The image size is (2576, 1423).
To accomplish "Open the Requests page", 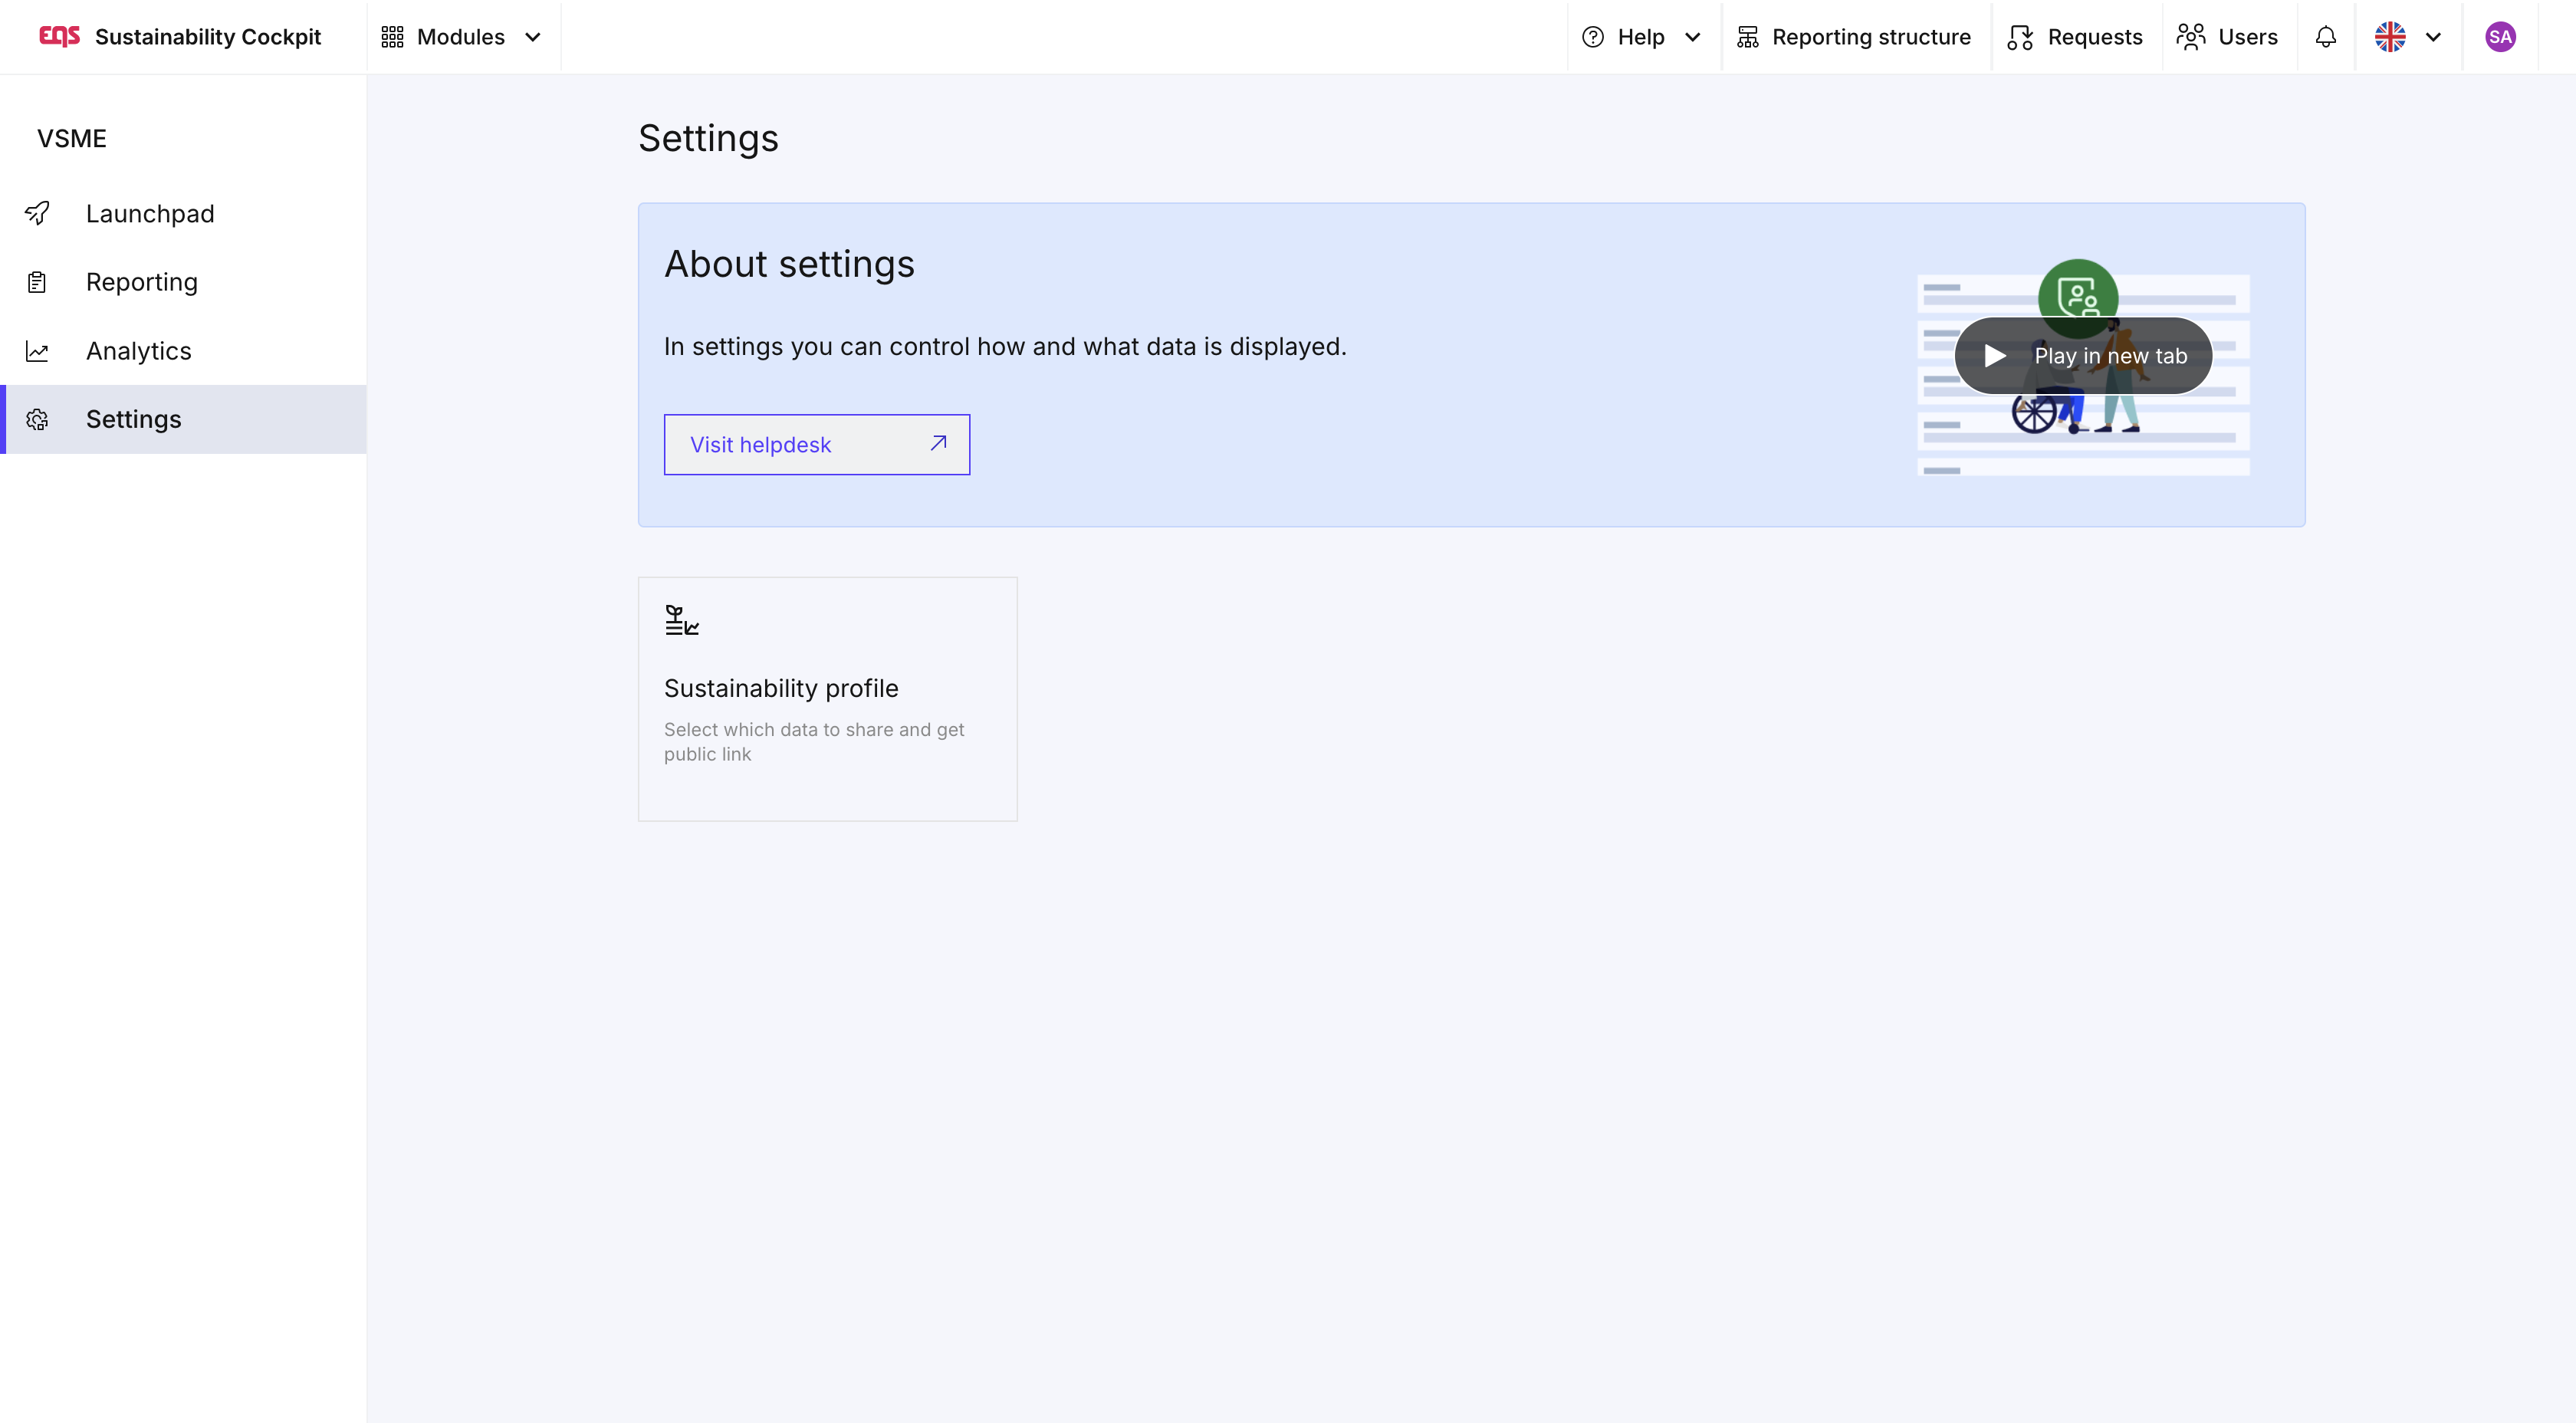I will 2076,37.
